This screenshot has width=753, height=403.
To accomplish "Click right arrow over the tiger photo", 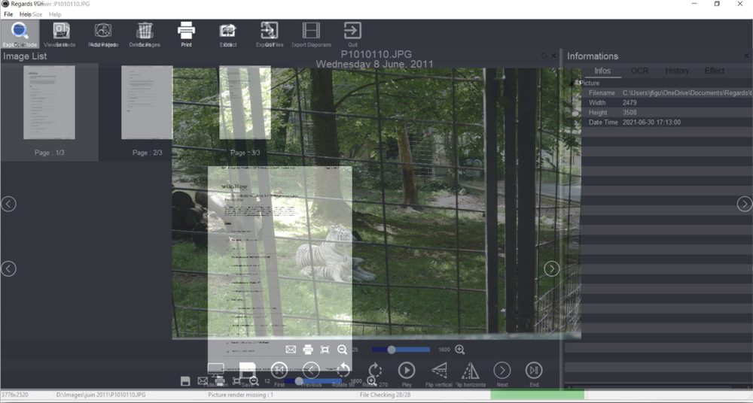I will (x=551, y=268).
